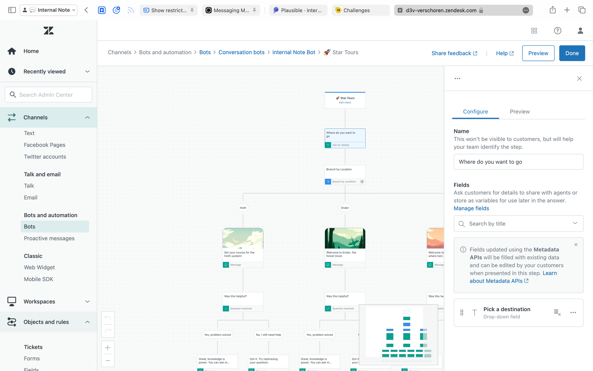Click Pick a destination field options ellipsis
This screenshot has height=371, width=593.
[x=573, y=313]
